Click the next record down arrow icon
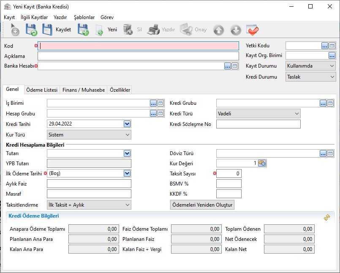Screen dimensions: 340x273 click(x=236, y=30)
